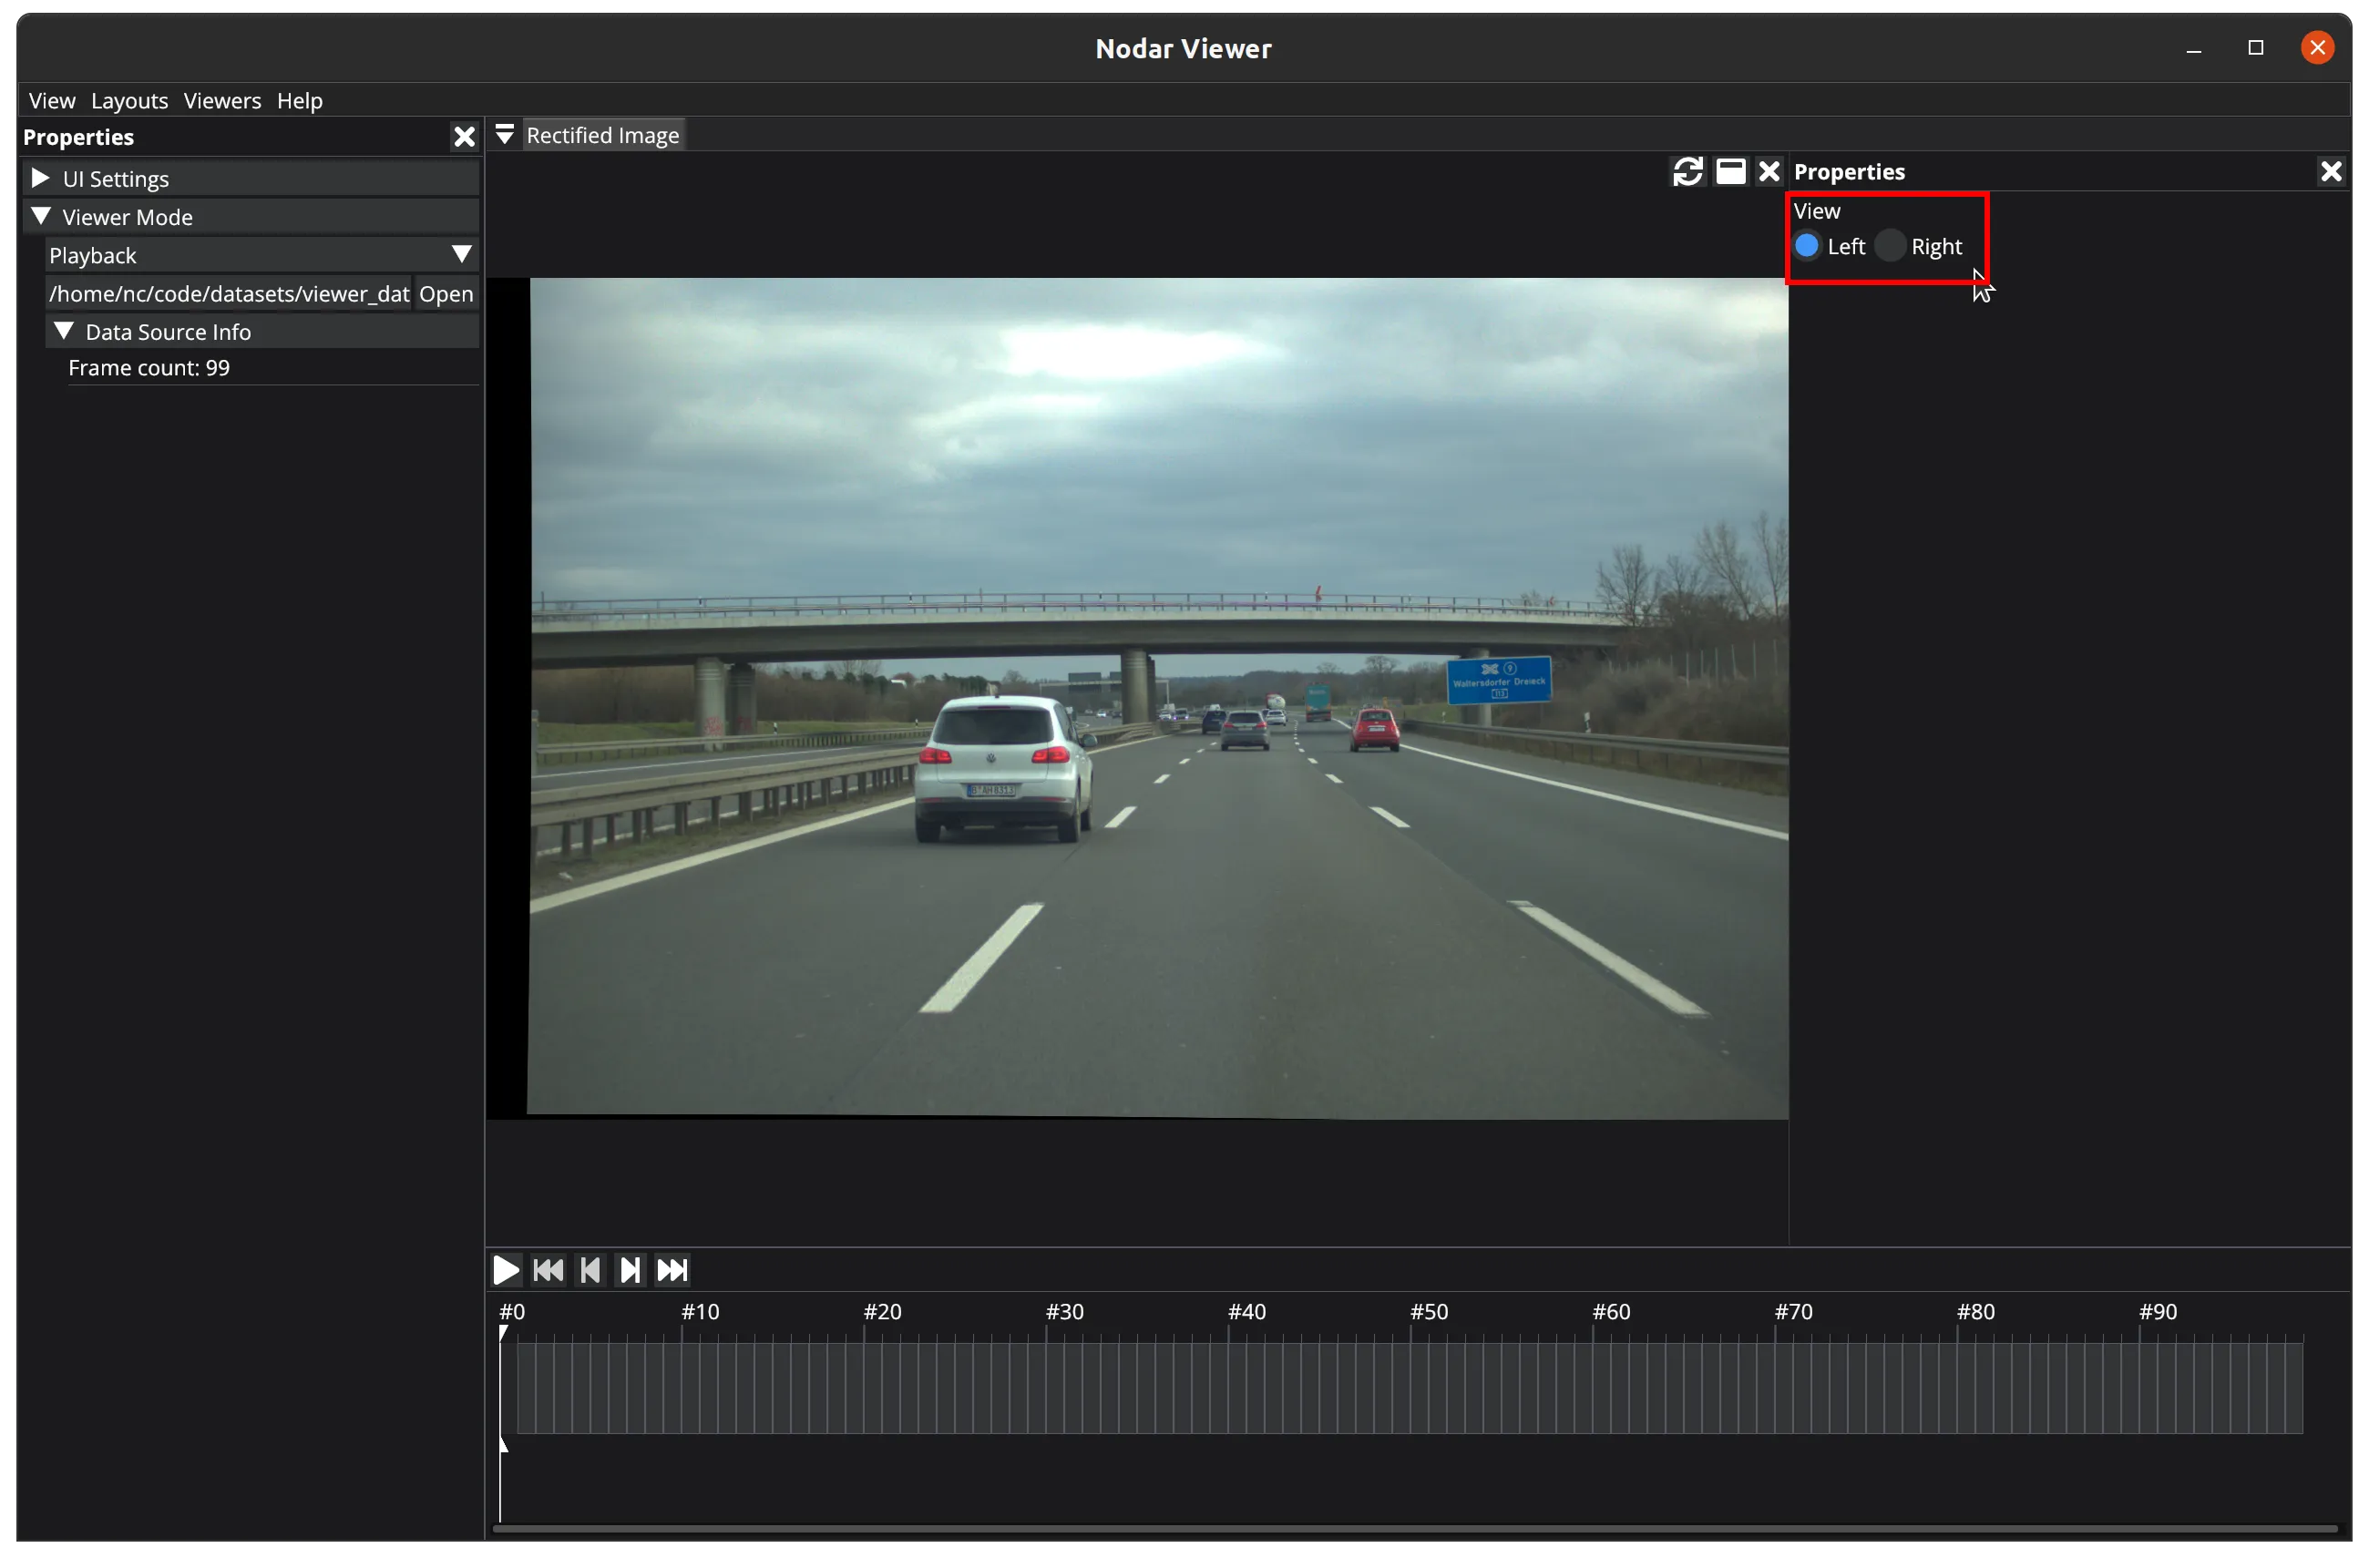Click the Open button for dataset path
The image size is (2369, 1558).
(x=446, y=293)
